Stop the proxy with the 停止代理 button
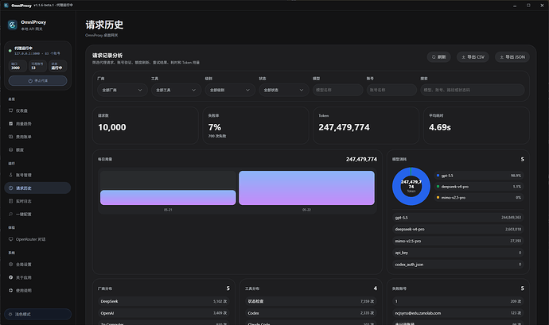Image resolution: width=549 pixels, height=325 pixels. pyautogui.click(x=38, y=81)
